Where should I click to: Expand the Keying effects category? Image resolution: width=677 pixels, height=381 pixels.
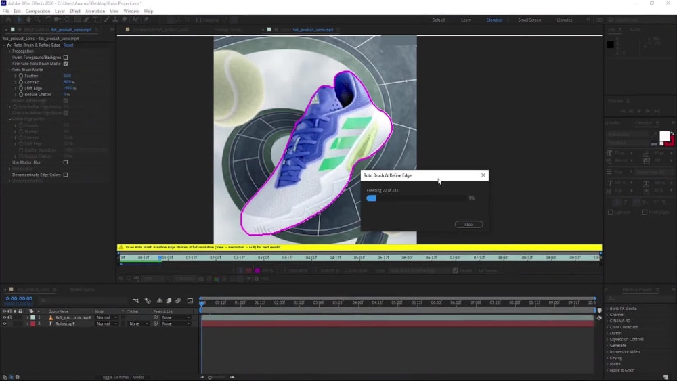point(607,358)
